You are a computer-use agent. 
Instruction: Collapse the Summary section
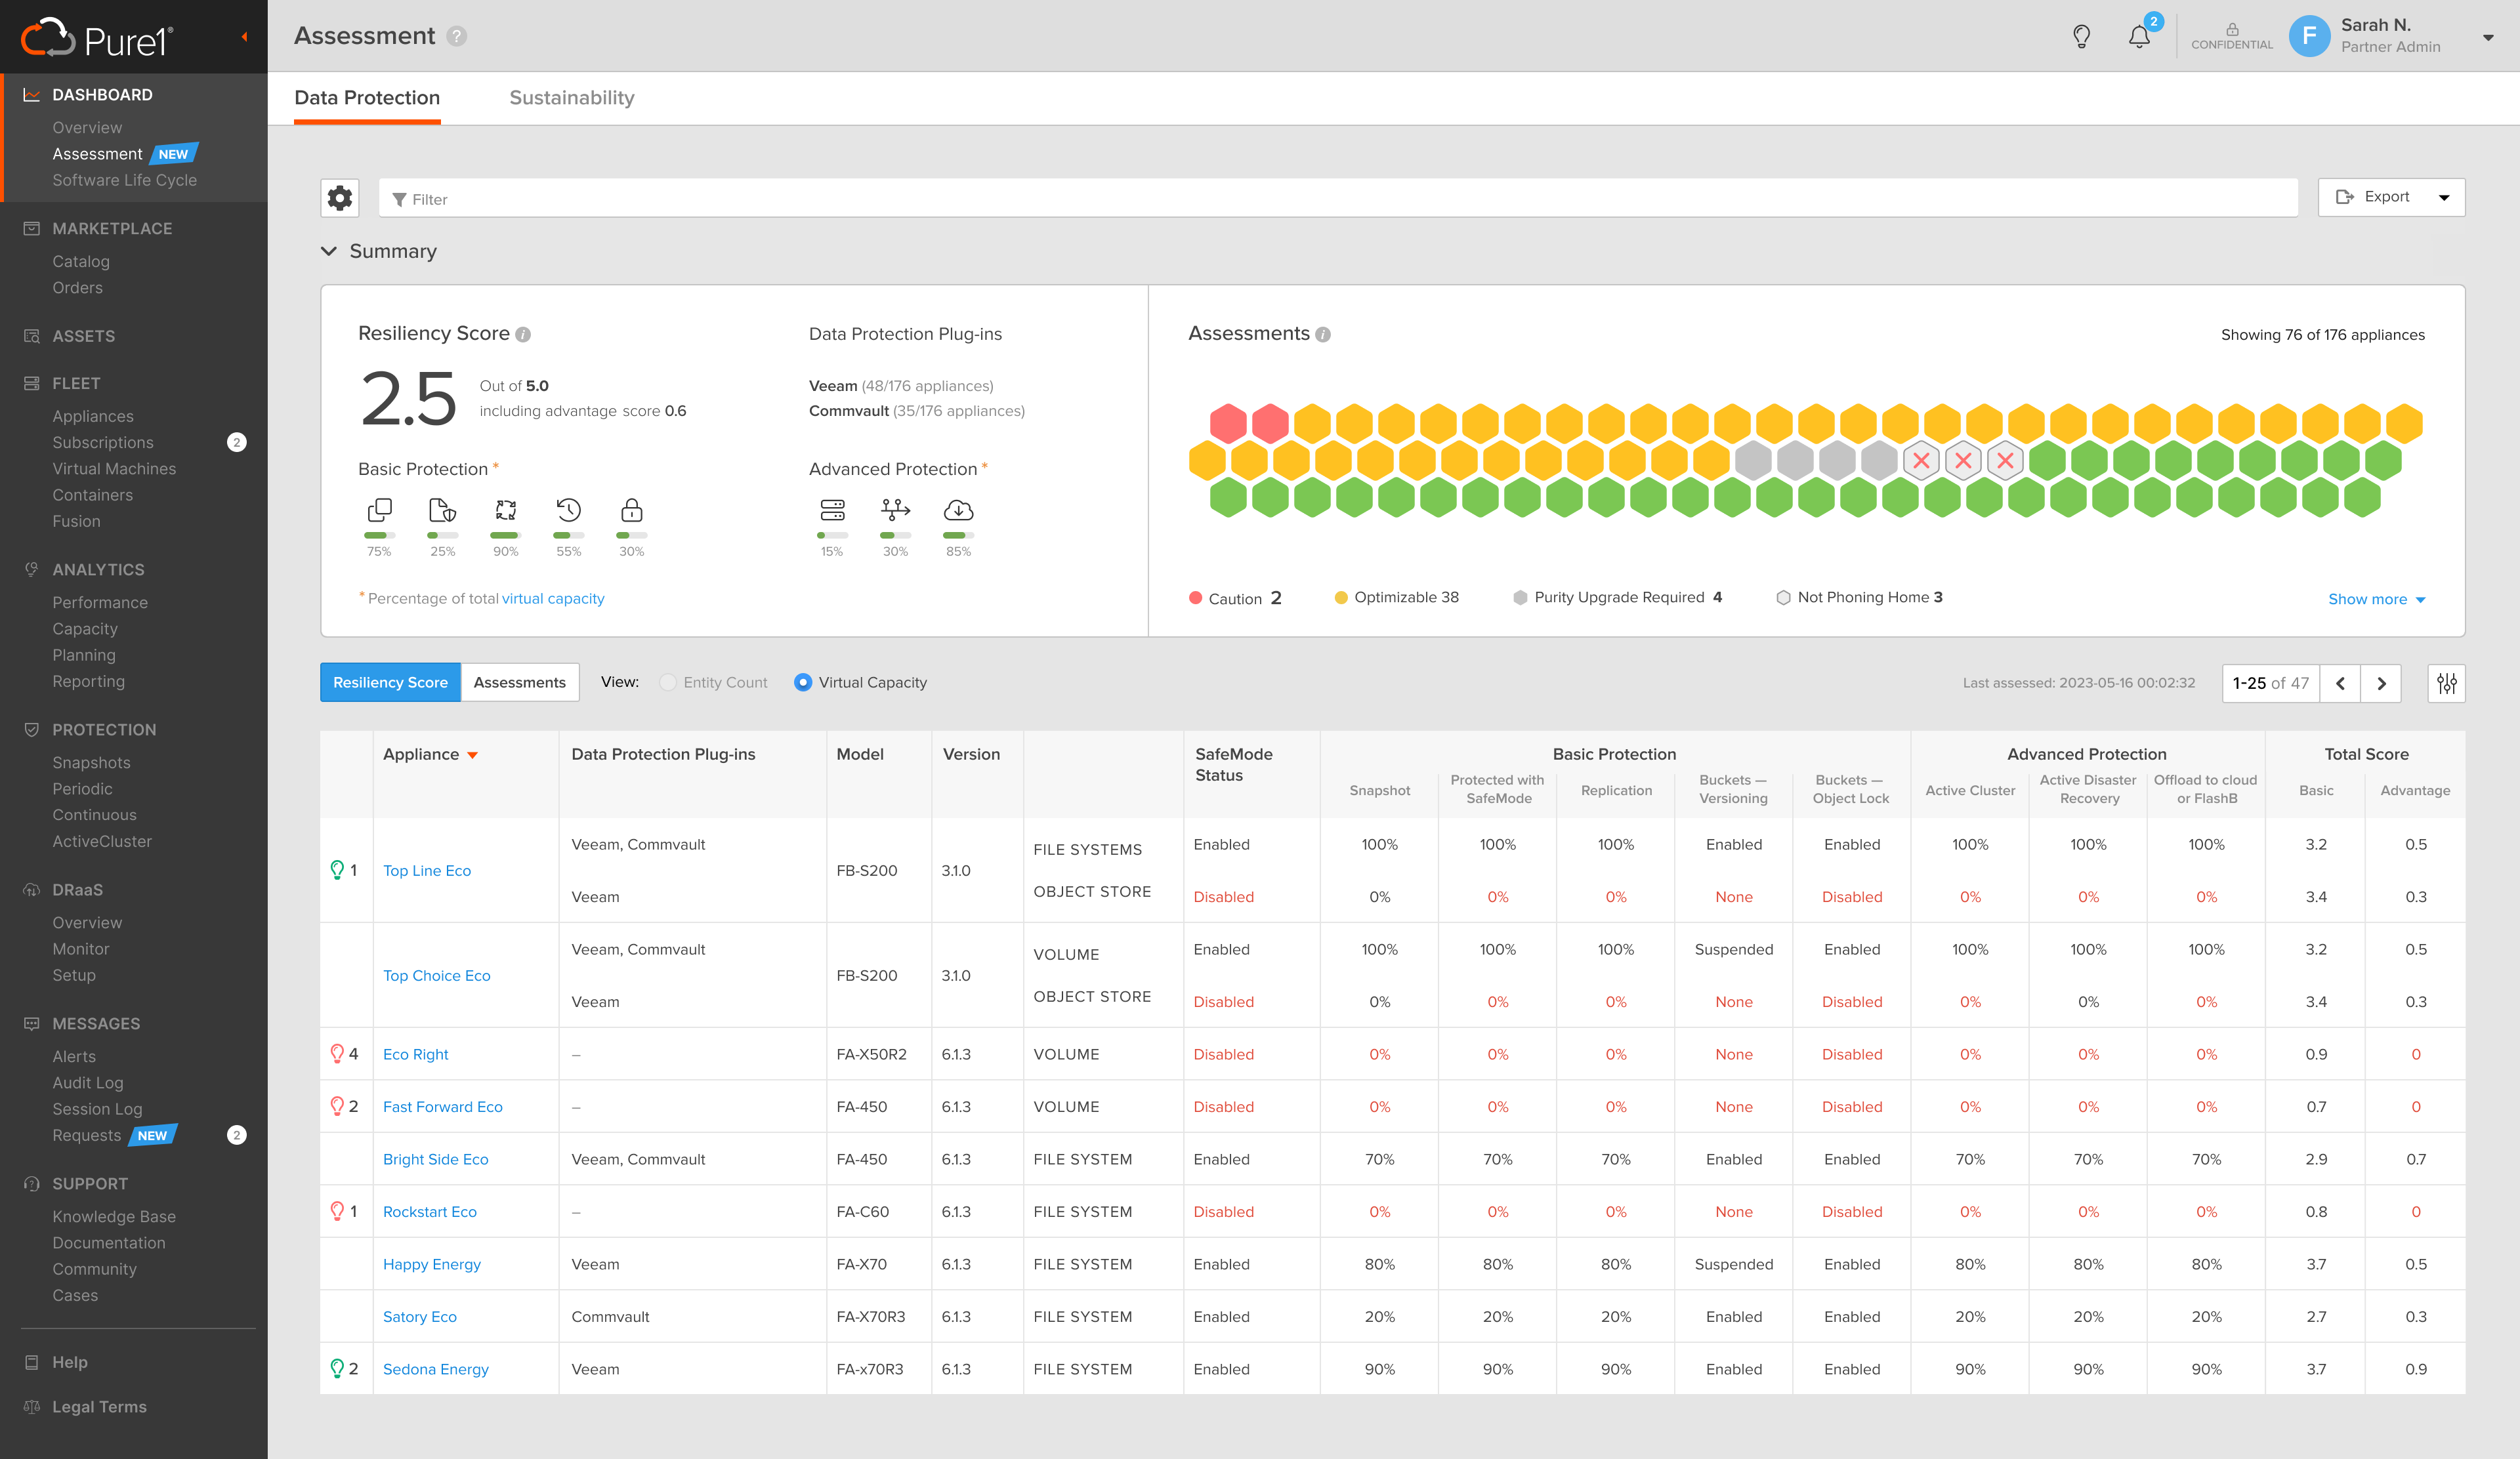point(329,251)
